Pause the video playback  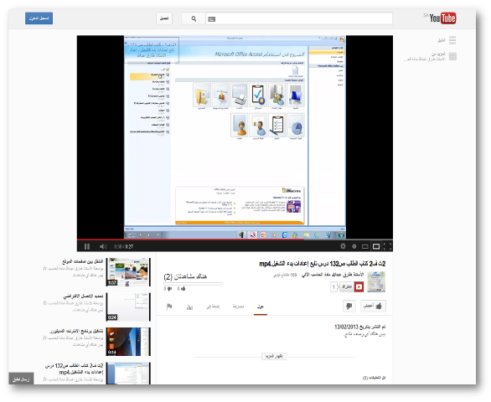click(x=87, y=246)
